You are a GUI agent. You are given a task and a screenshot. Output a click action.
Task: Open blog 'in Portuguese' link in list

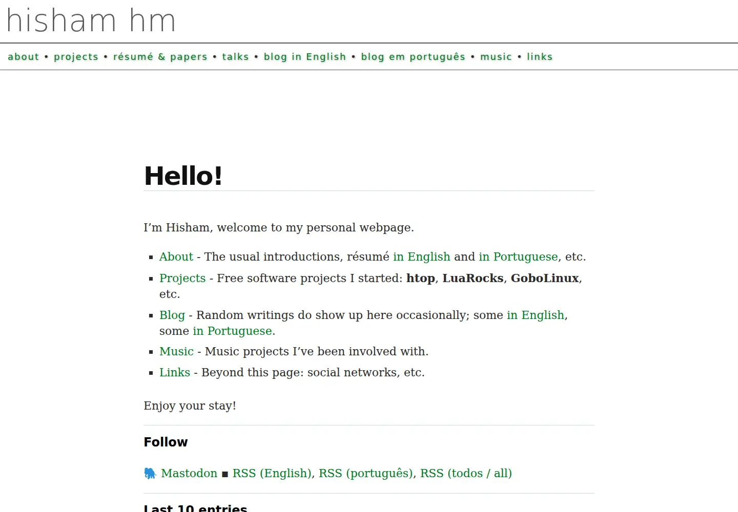point(232,331)
